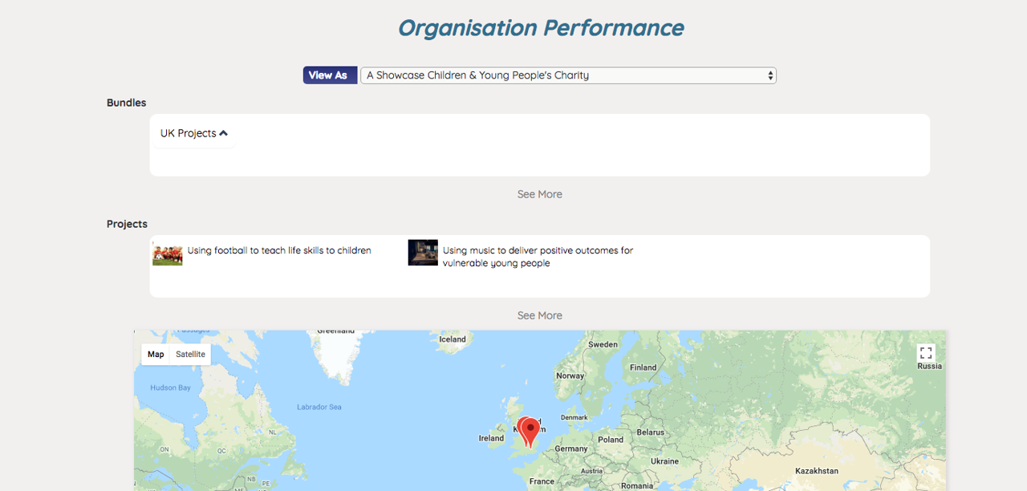
Task: Open 'Using music to deliver positive outcomes' project
Action: pos(538,257)
